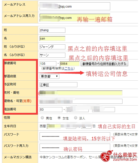Click the メールマガジン購読 row label
The width and height of the screenshot is (139, 163).
pyautogui.click(x=18, y=157)
